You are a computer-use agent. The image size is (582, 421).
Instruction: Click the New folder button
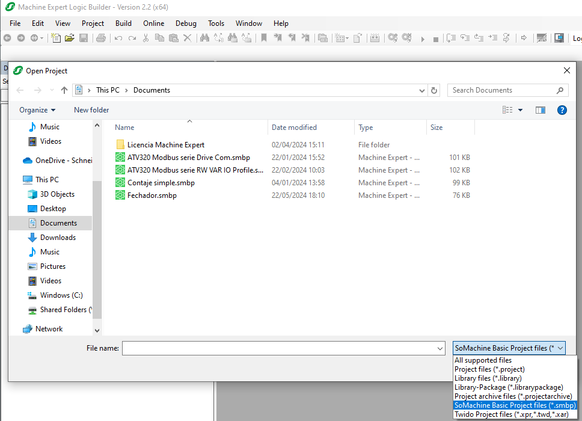click(x=91, y=110)
